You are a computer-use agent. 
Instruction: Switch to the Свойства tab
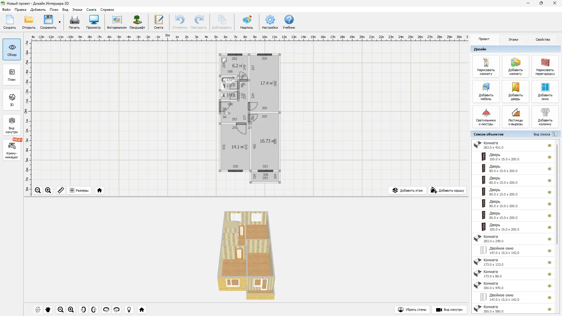click(542, 39)
